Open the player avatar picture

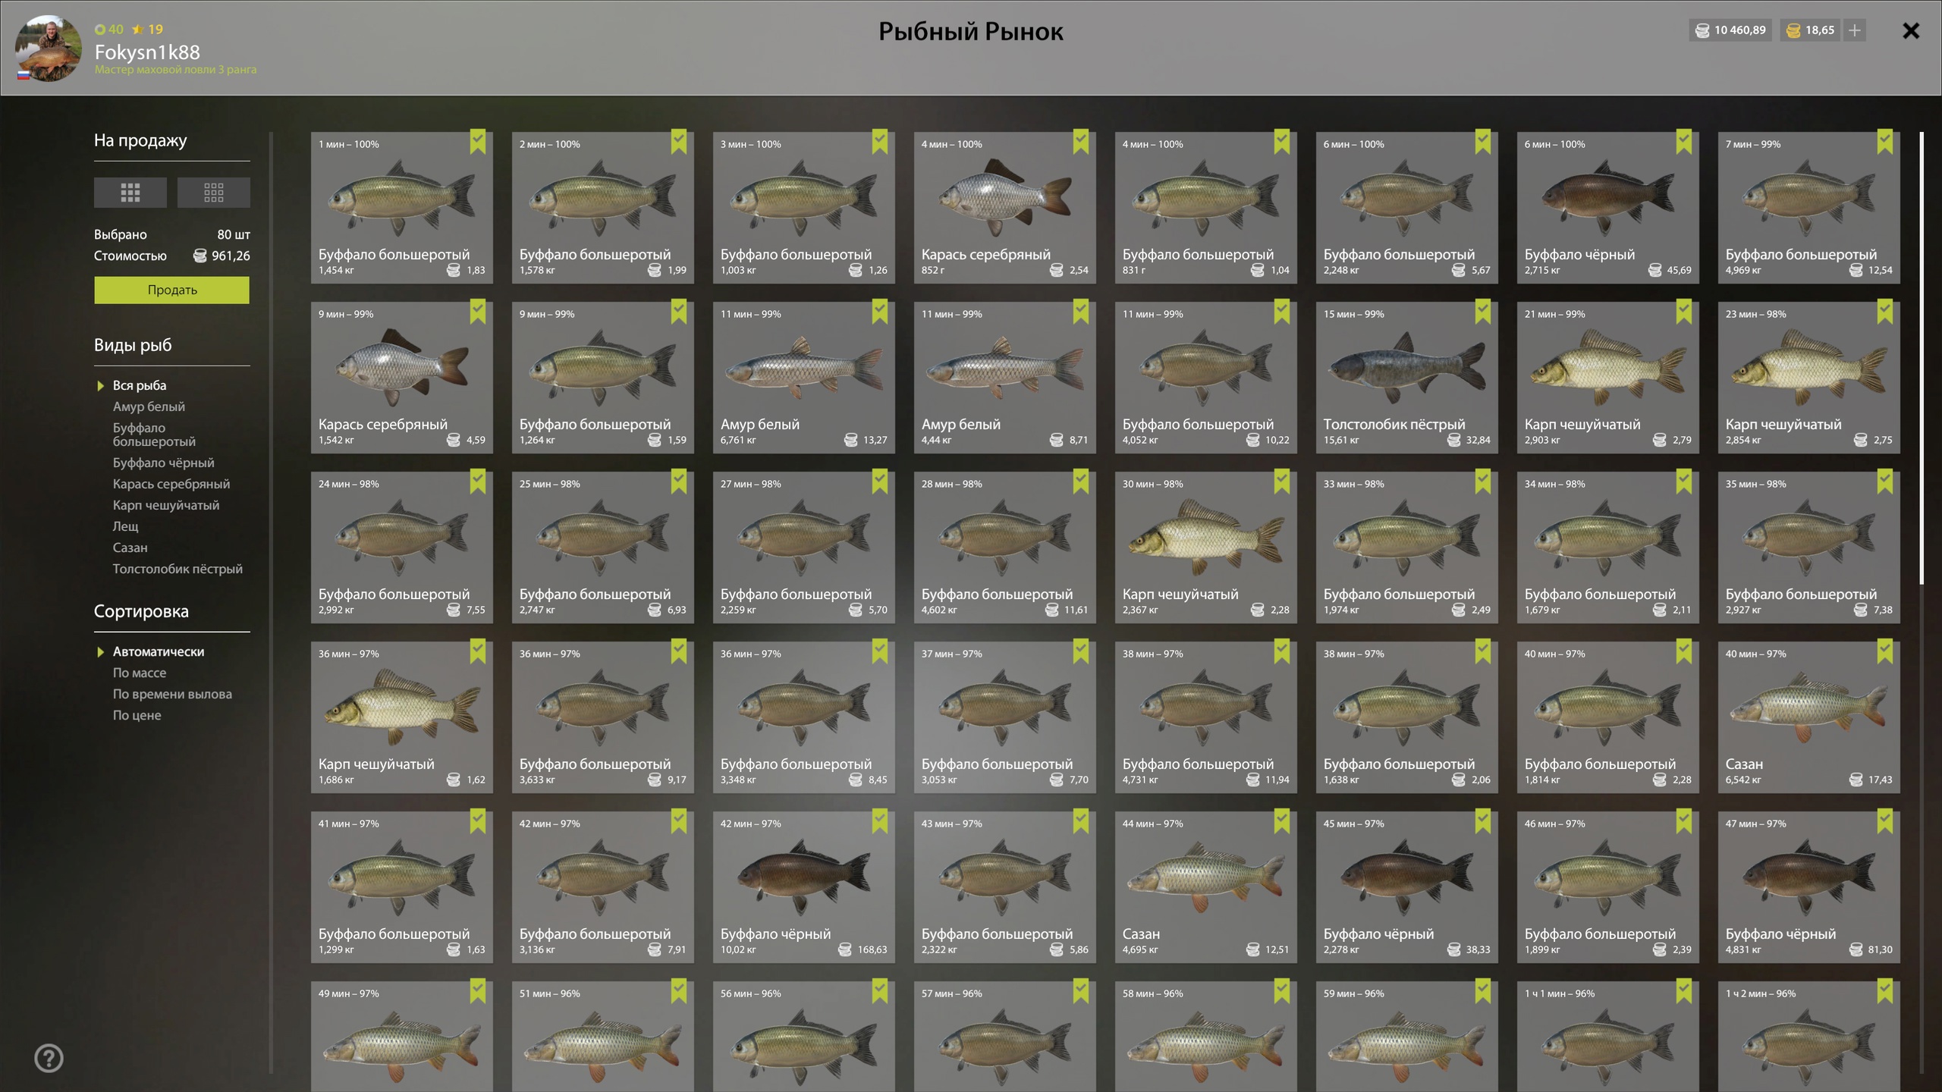pyautogui.click(x=48, y=47)
